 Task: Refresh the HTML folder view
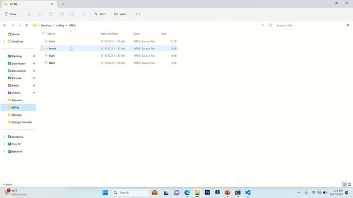[270, 25]
